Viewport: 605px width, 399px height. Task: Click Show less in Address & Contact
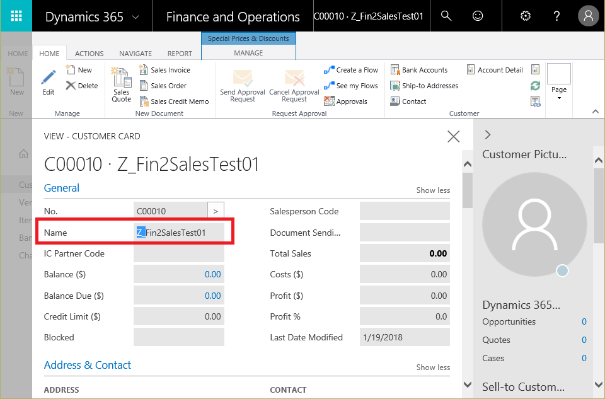(x=433, y=367)
